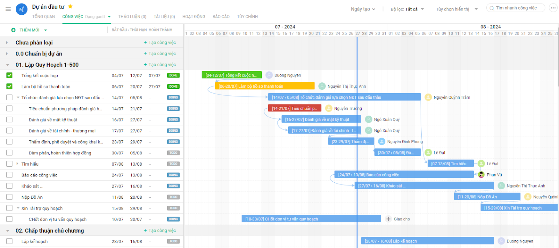The image size is (559, 248).
Task: Open the TÀI LIỆU (0) tab
Action: (x=164, y=16)
